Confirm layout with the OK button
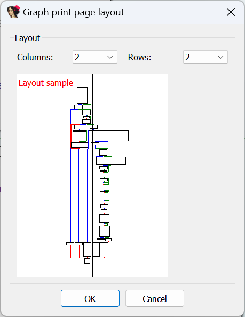The width and height of the screenshot is (245, 317). pos(90,298)
